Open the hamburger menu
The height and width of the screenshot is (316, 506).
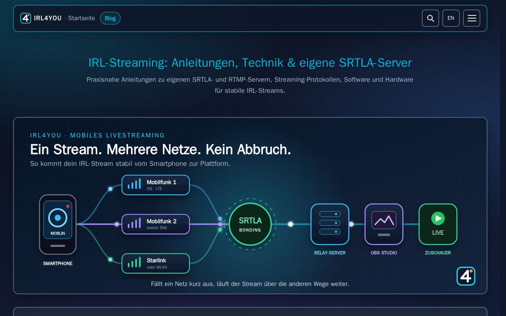472,18
